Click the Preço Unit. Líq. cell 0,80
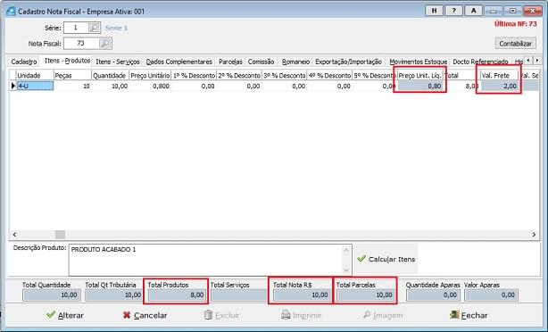The height and width of the screenshot is (332, 548). point(420,86)
